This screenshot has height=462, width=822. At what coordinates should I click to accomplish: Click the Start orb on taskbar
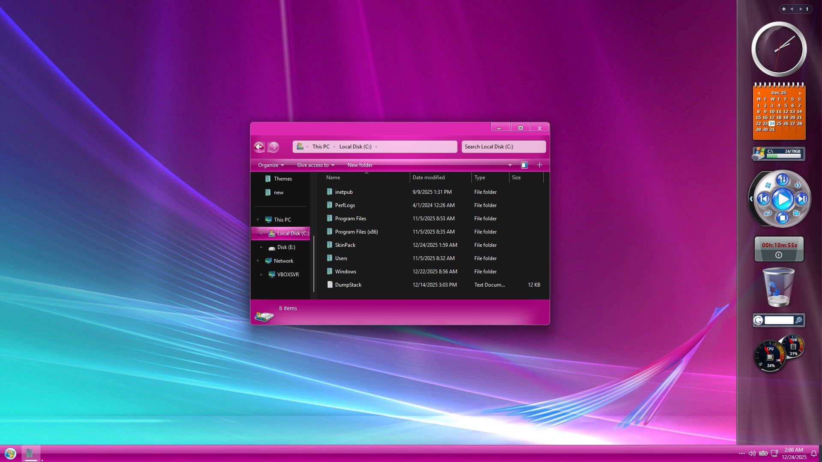tap(10, 453)
